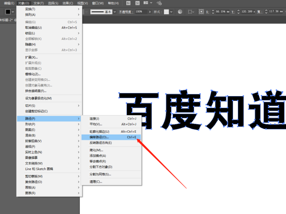This screenshot has width=286, height=214.
Task: Open the 窗口(W) menu
Action: [98, 3]
